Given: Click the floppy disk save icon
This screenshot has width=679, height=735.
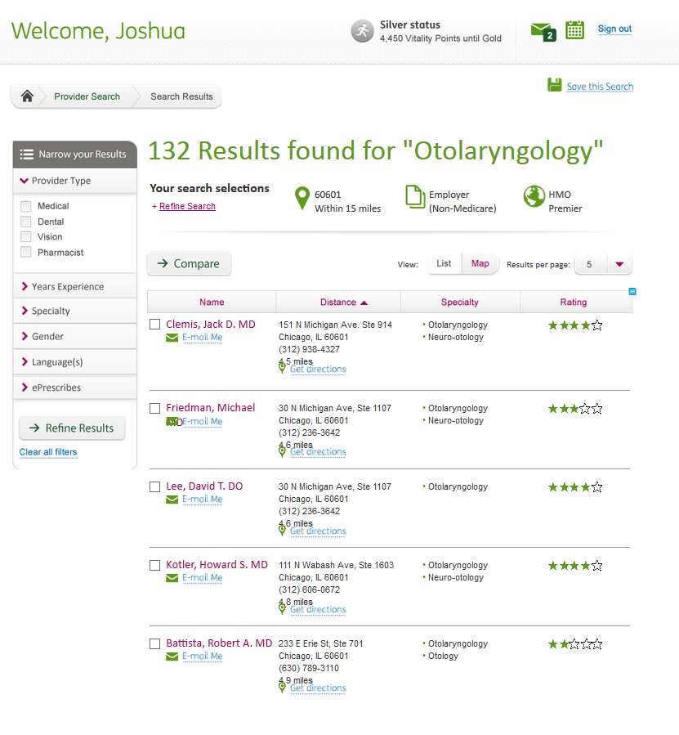Looking at the screenshot, I should 554,85.
